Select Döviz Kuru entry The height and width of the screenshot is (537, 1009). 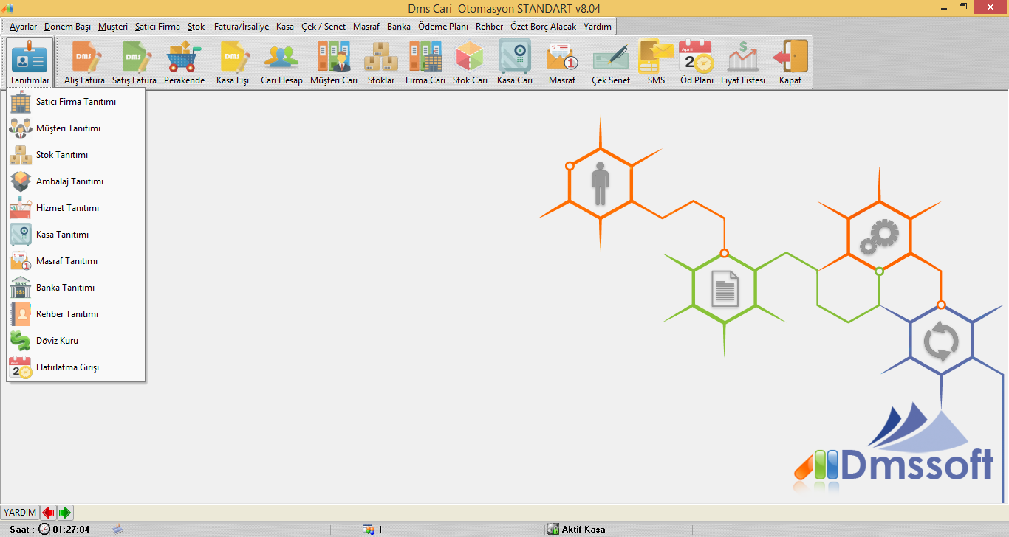(76, 341)
